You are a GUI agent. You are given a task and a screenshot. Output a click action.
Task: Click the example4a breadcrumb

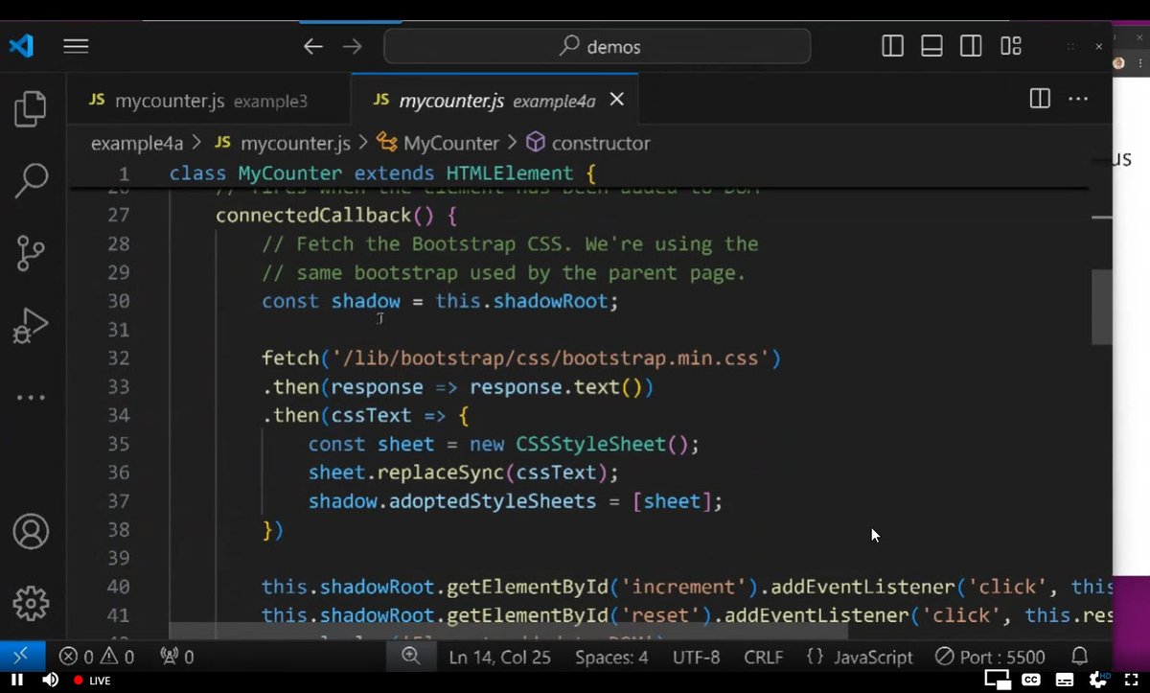[136, 143]
